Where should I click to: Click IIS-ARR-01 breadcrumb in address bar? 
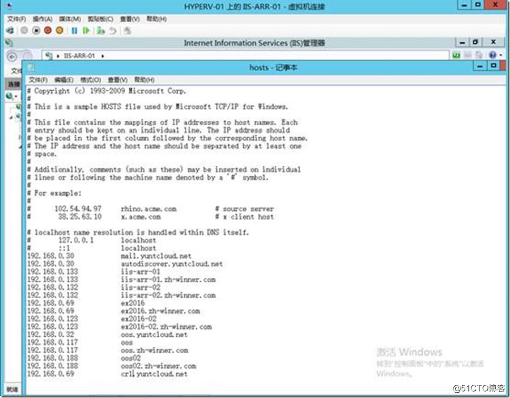[79, 56]
